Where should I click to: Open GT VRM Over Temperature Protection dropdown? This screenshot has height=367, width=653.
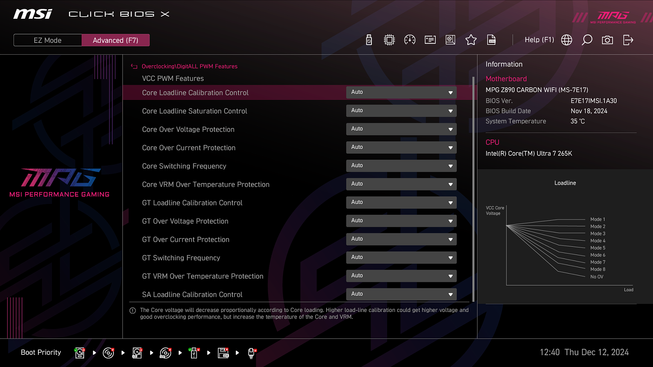[x=401, y=276]
